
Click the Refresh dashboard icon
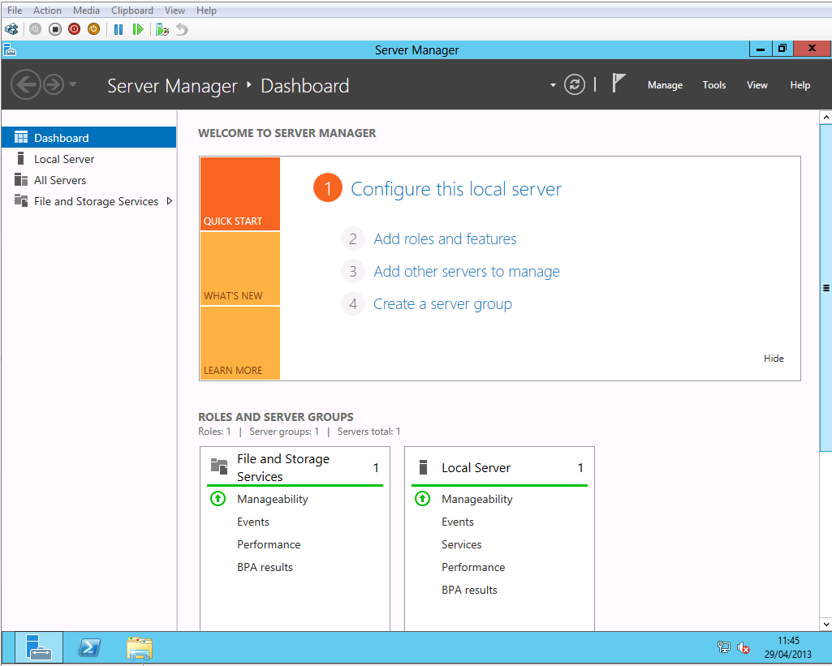point(575,85)
